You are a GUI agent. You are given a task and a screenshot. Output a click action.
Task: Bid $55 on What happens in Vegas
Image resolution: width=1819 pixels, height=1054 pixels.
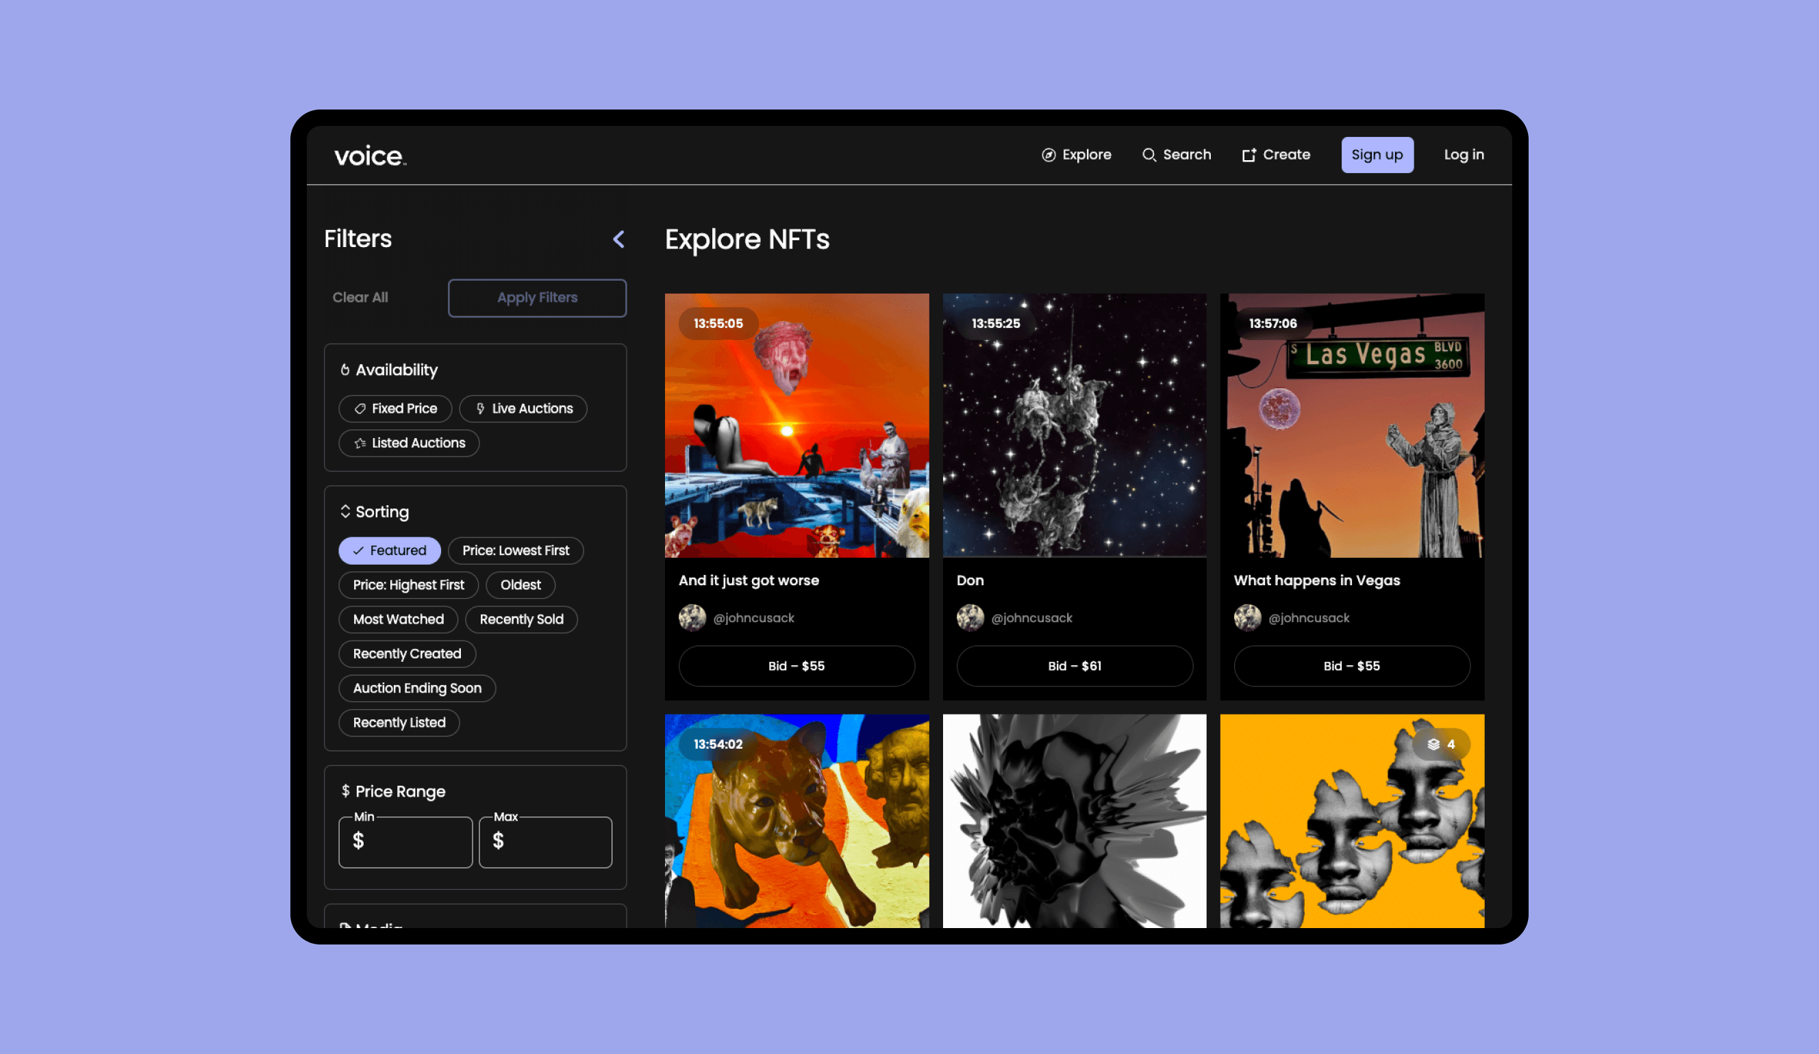(x=1351, y=666)
